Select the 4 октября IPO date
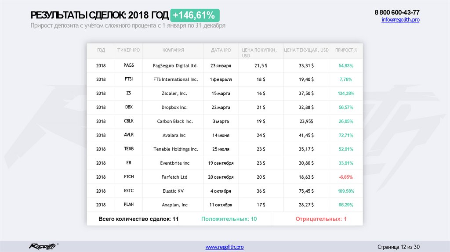Image resolution: width=450 pixels, height=252 pixels. click(x=221, y=191)
